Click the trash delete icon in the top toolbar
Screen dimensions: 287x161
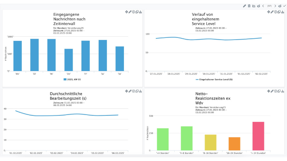(x=249, y=6)
